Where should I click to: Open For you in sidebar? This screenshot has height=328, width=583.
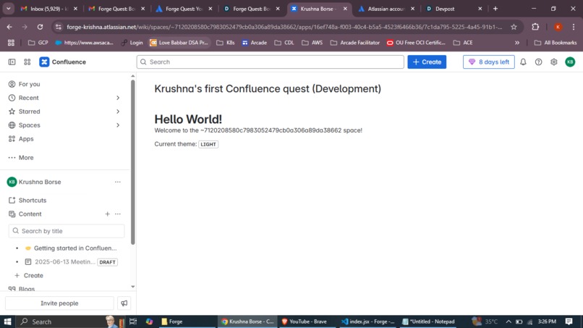point(24,84)
